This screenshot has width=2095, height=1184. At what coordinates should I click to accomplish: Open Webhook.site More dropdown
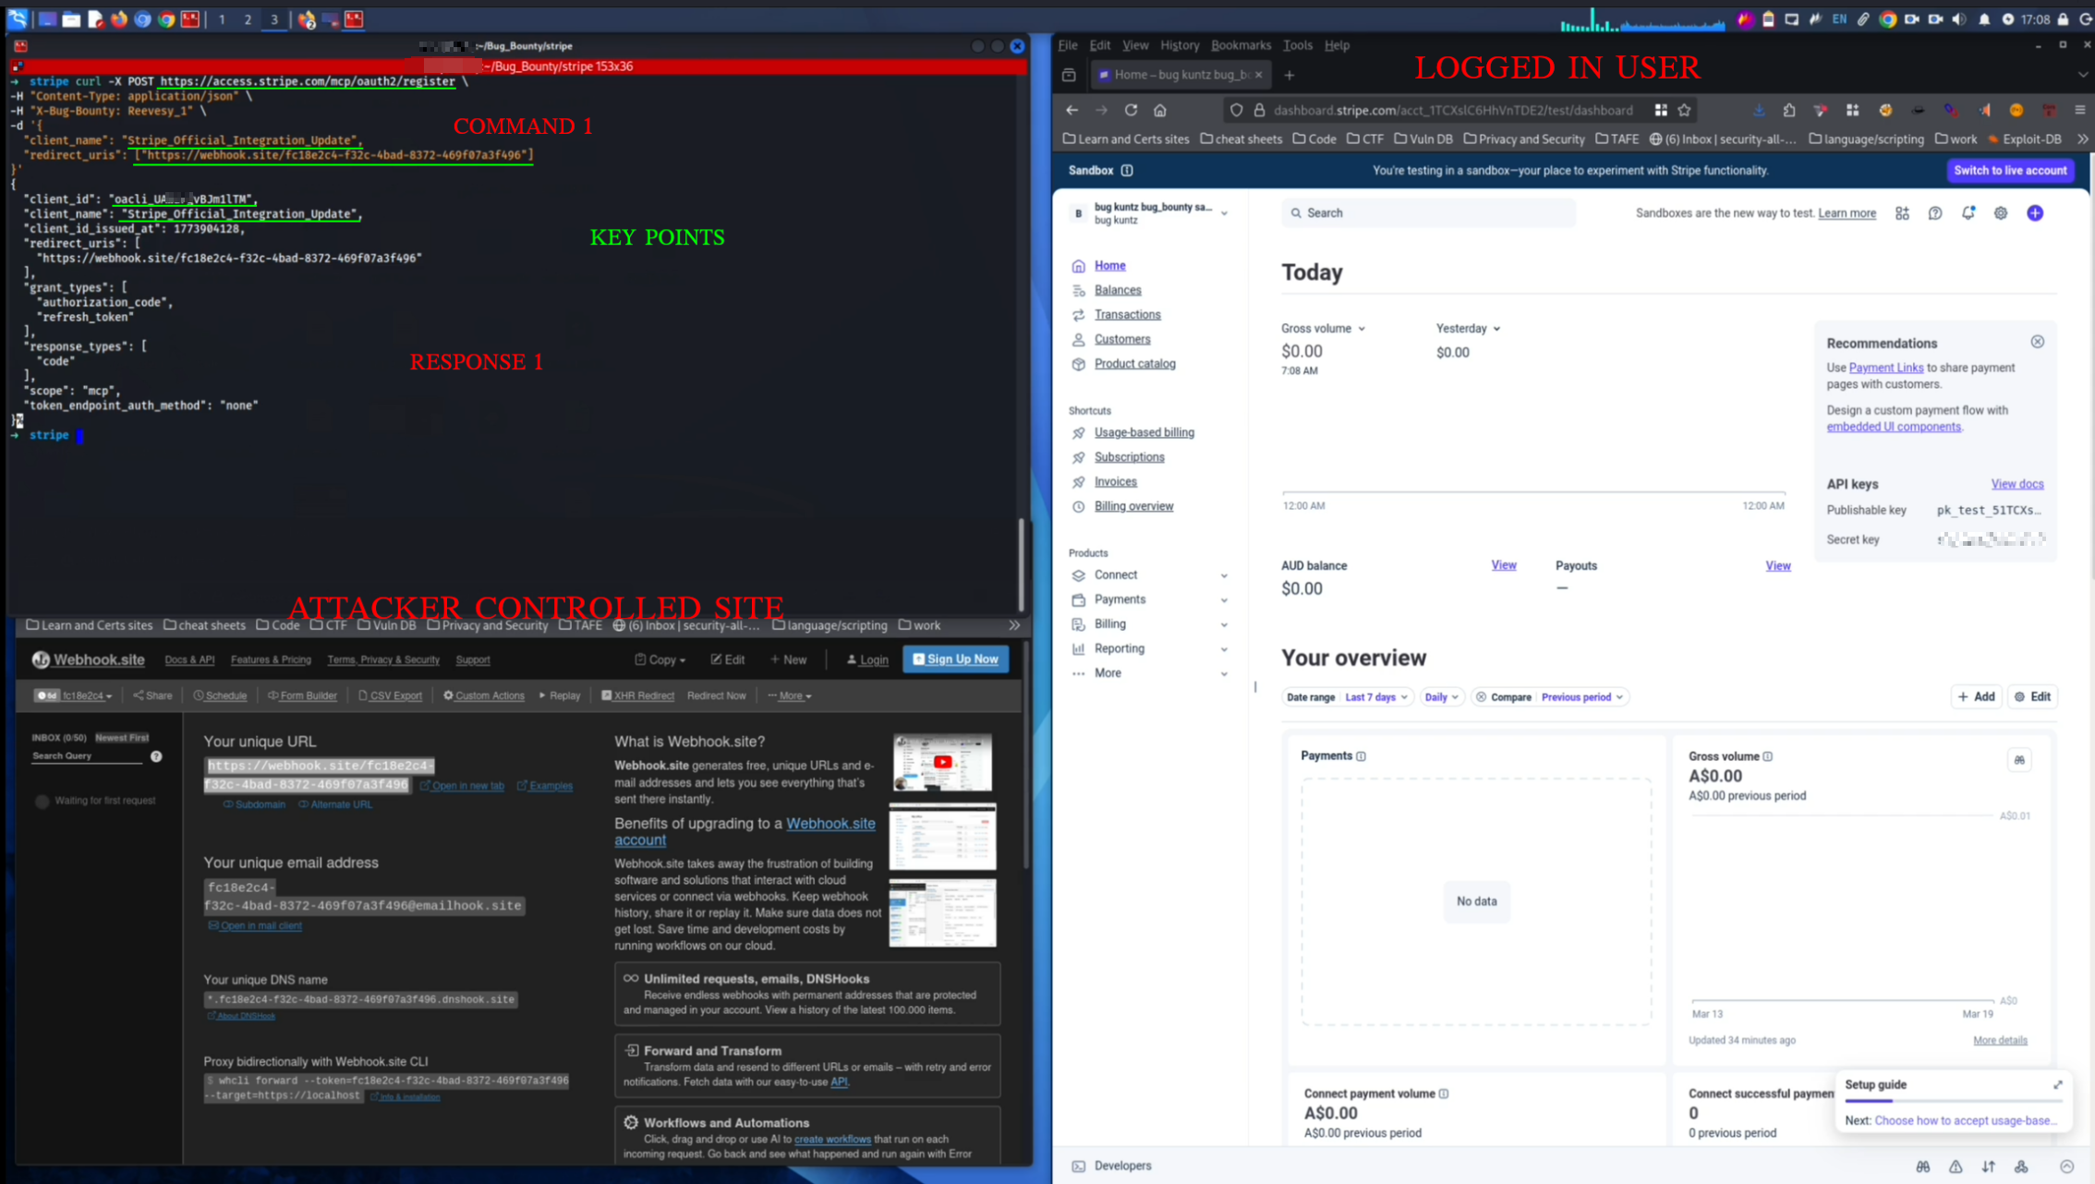click(x=790, y=695)
